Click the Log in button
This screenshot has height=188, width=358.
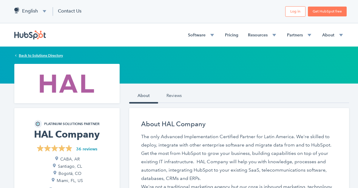295,11
